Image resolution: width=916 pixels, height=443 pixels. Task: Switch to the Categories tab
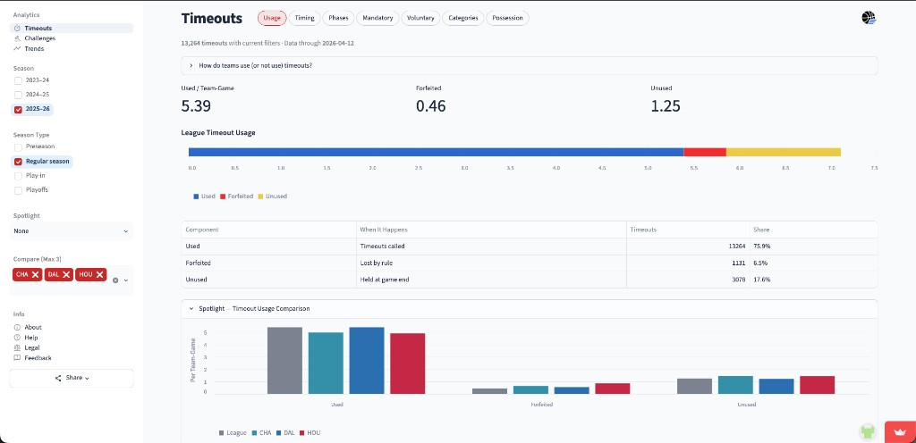pyautogui.click(x=463, y=18)
